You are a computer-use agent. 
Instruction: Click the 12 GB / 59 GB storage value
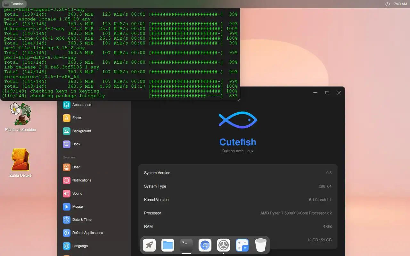319,240
